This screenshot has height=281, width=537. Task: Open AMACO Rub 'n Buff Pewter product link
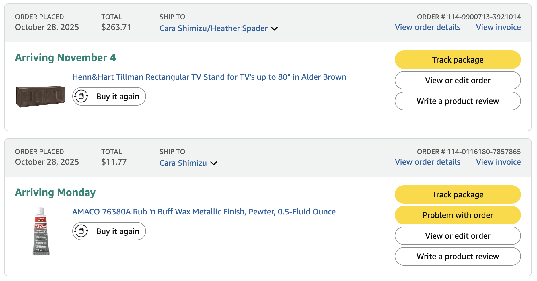pos(204,212)
